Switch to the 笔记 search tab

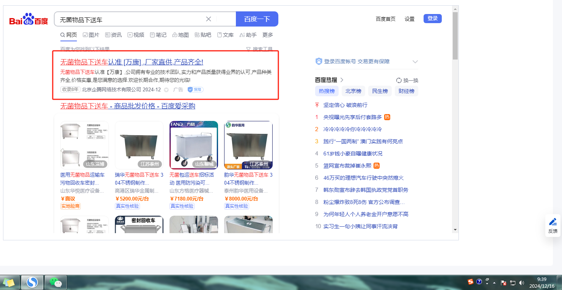point(158,35)
